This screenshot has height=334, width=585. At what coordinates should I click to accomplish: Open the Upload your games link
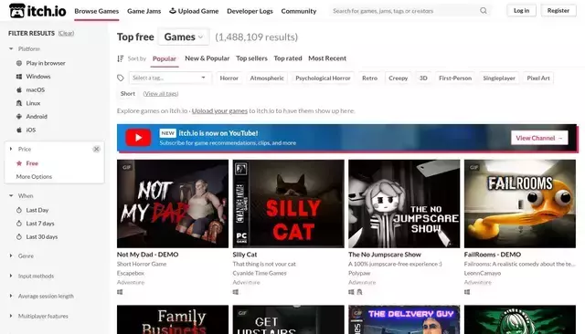pos(219,110)
